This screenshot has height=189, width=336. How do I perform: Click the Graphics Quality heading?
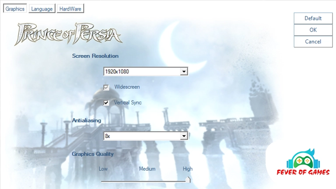point(93,154)
